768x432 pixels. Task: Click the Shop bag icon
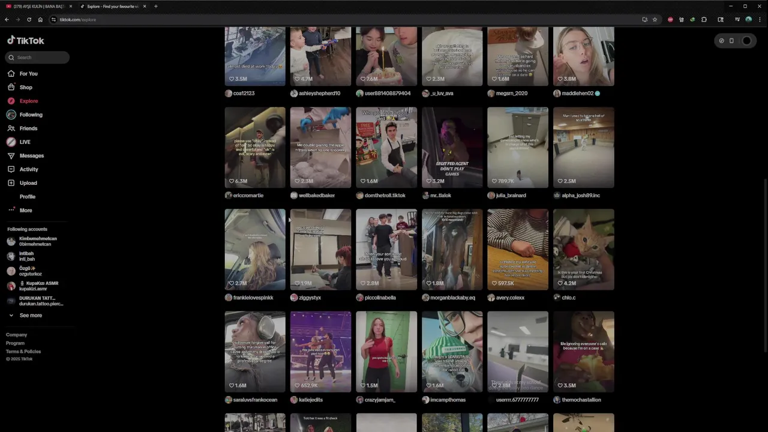[11, 87]
